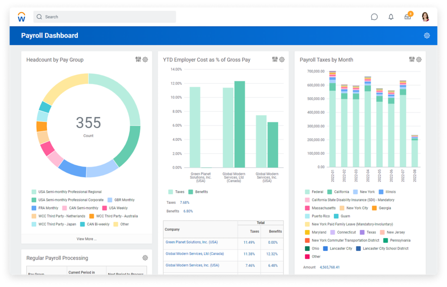The width and height of the screenshot is (447, 287).
Task: Open Payroll Dashboard settings gear
Action: tap(427, 36)
